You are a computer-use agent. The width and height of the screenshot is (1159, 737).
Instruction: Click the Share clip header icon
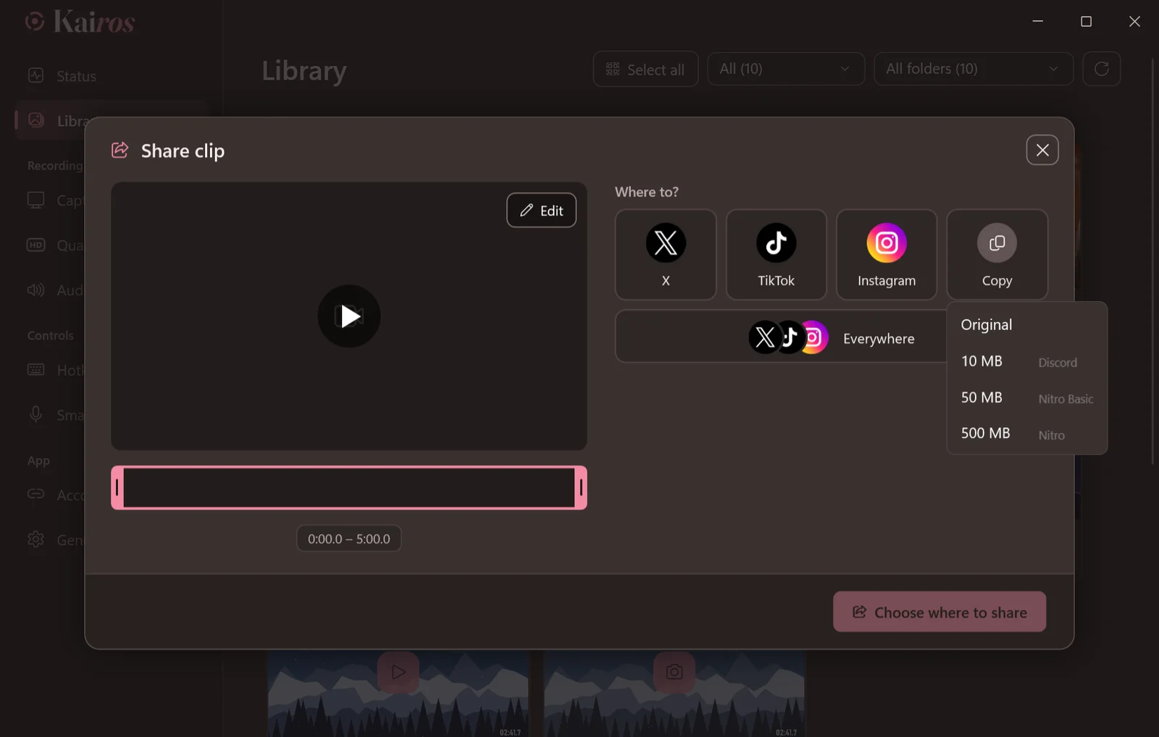[120, 150]
